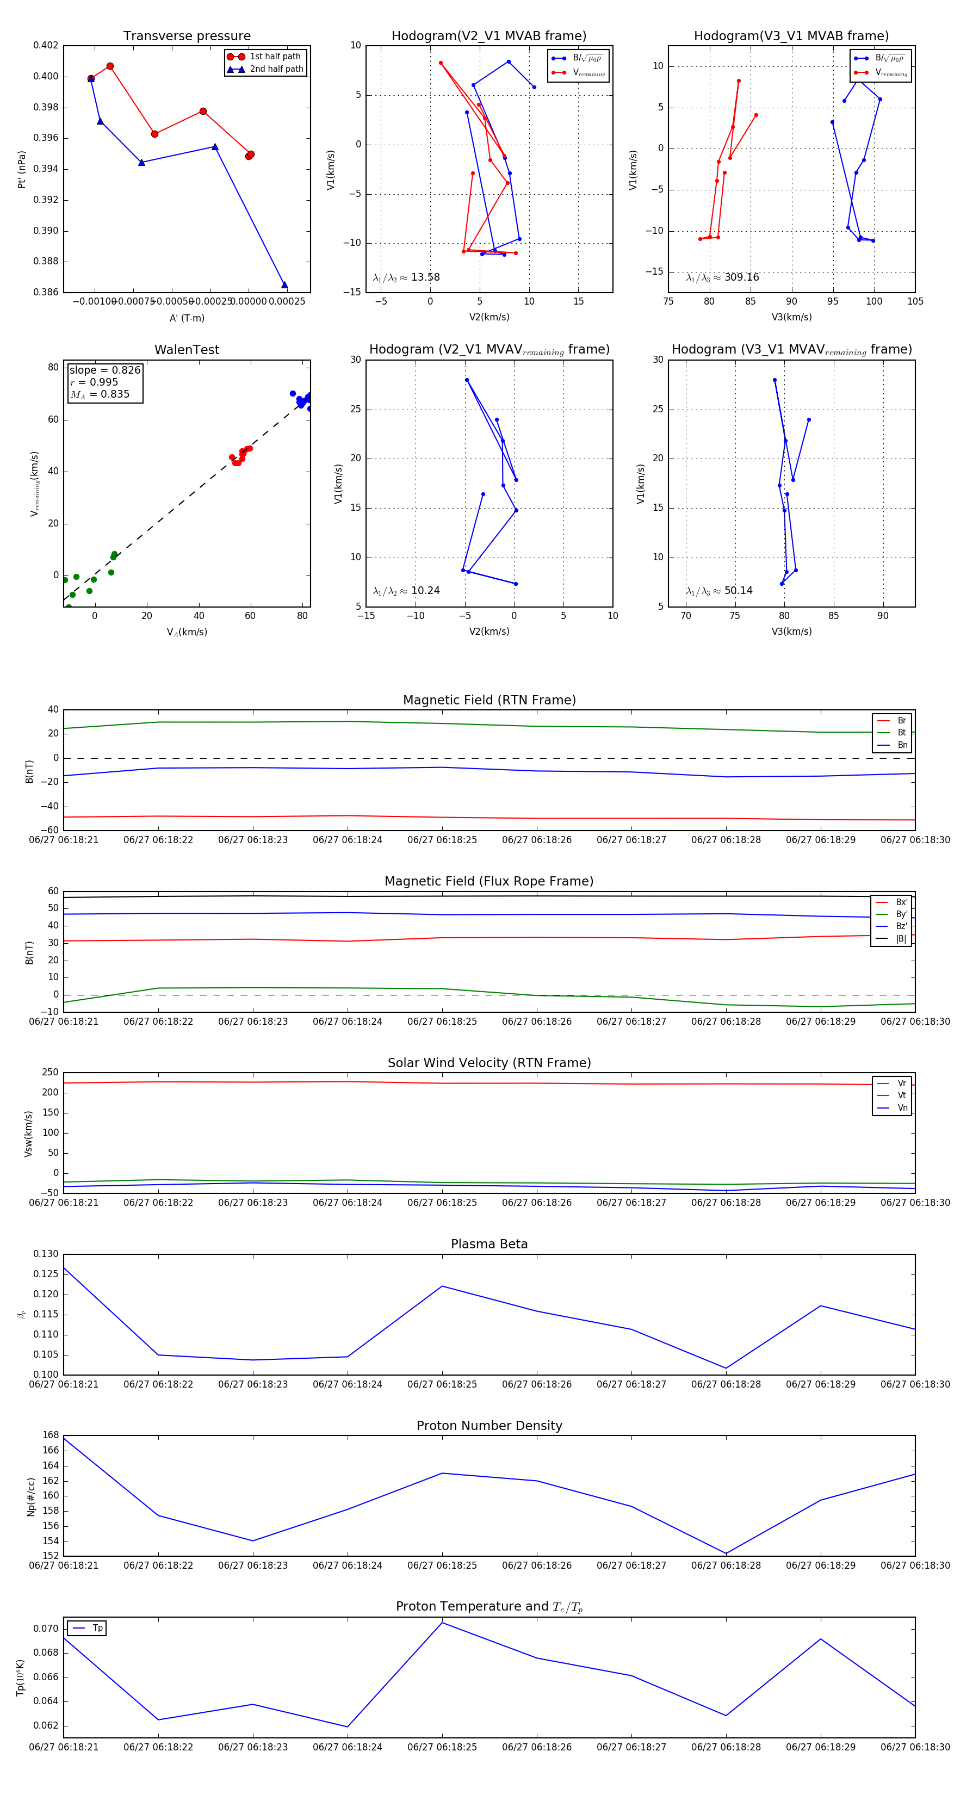
Task: Click the eigenvalue ratio 309.16 annotation
Action: [x=723, y=277]
